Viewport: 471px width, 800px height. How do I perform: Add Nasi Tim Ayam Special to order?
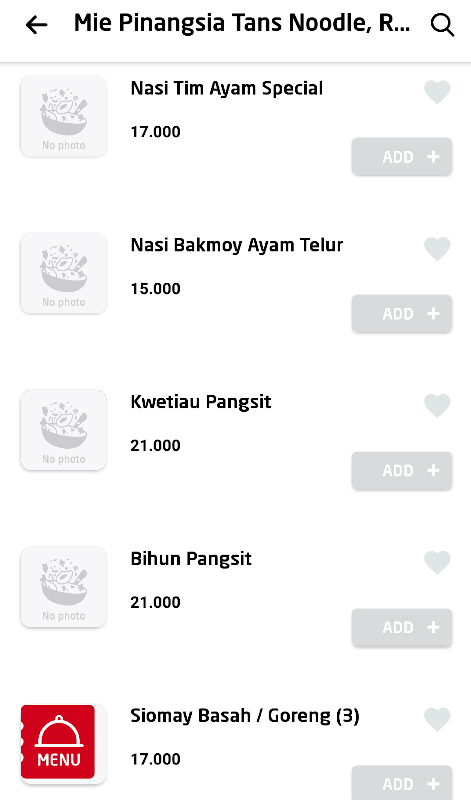402,157
